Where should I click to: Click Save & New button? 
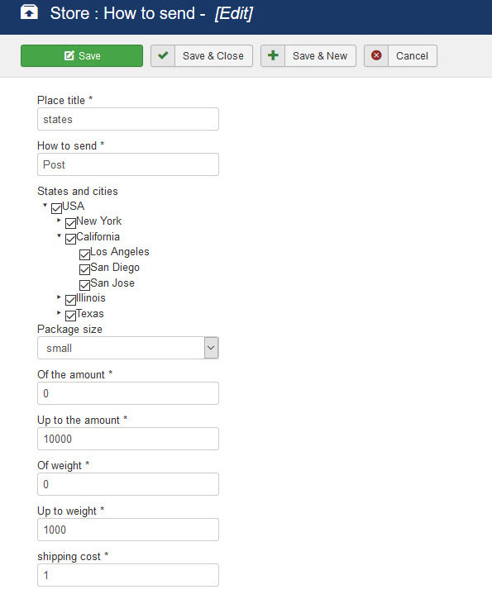tap(308, 55)
